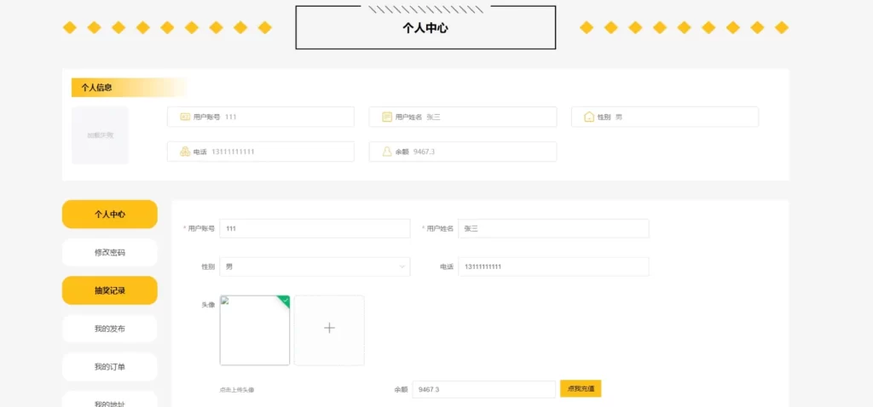Click the document icon beside 用户姓名
Viewport: 873px width, 407px height.
click(x=387, y=117)
